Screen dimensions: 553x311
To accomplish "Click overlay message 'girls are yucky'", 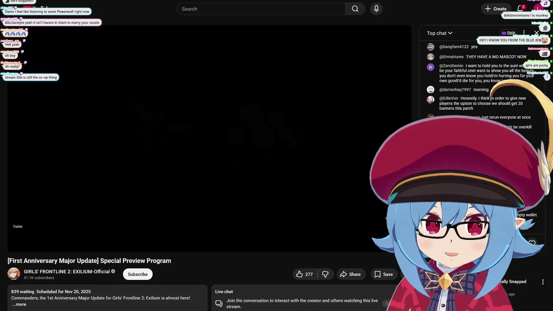I will pos(537,65).
